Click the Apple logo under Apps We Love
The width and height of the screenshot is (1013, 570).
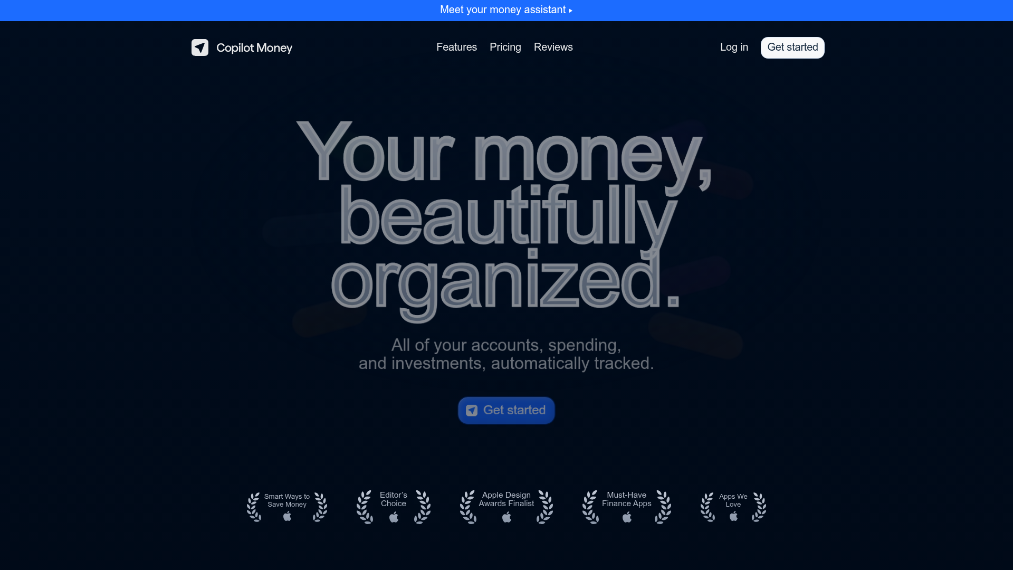[x=733, y=516]
